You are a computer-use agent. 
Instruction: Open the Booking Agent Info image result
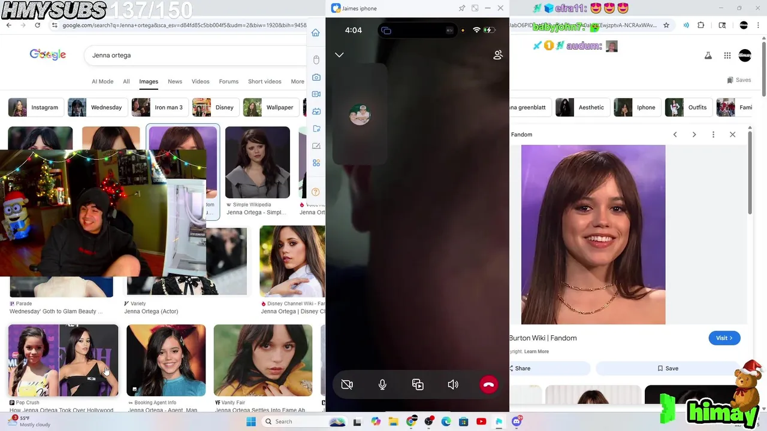[166, 360]
